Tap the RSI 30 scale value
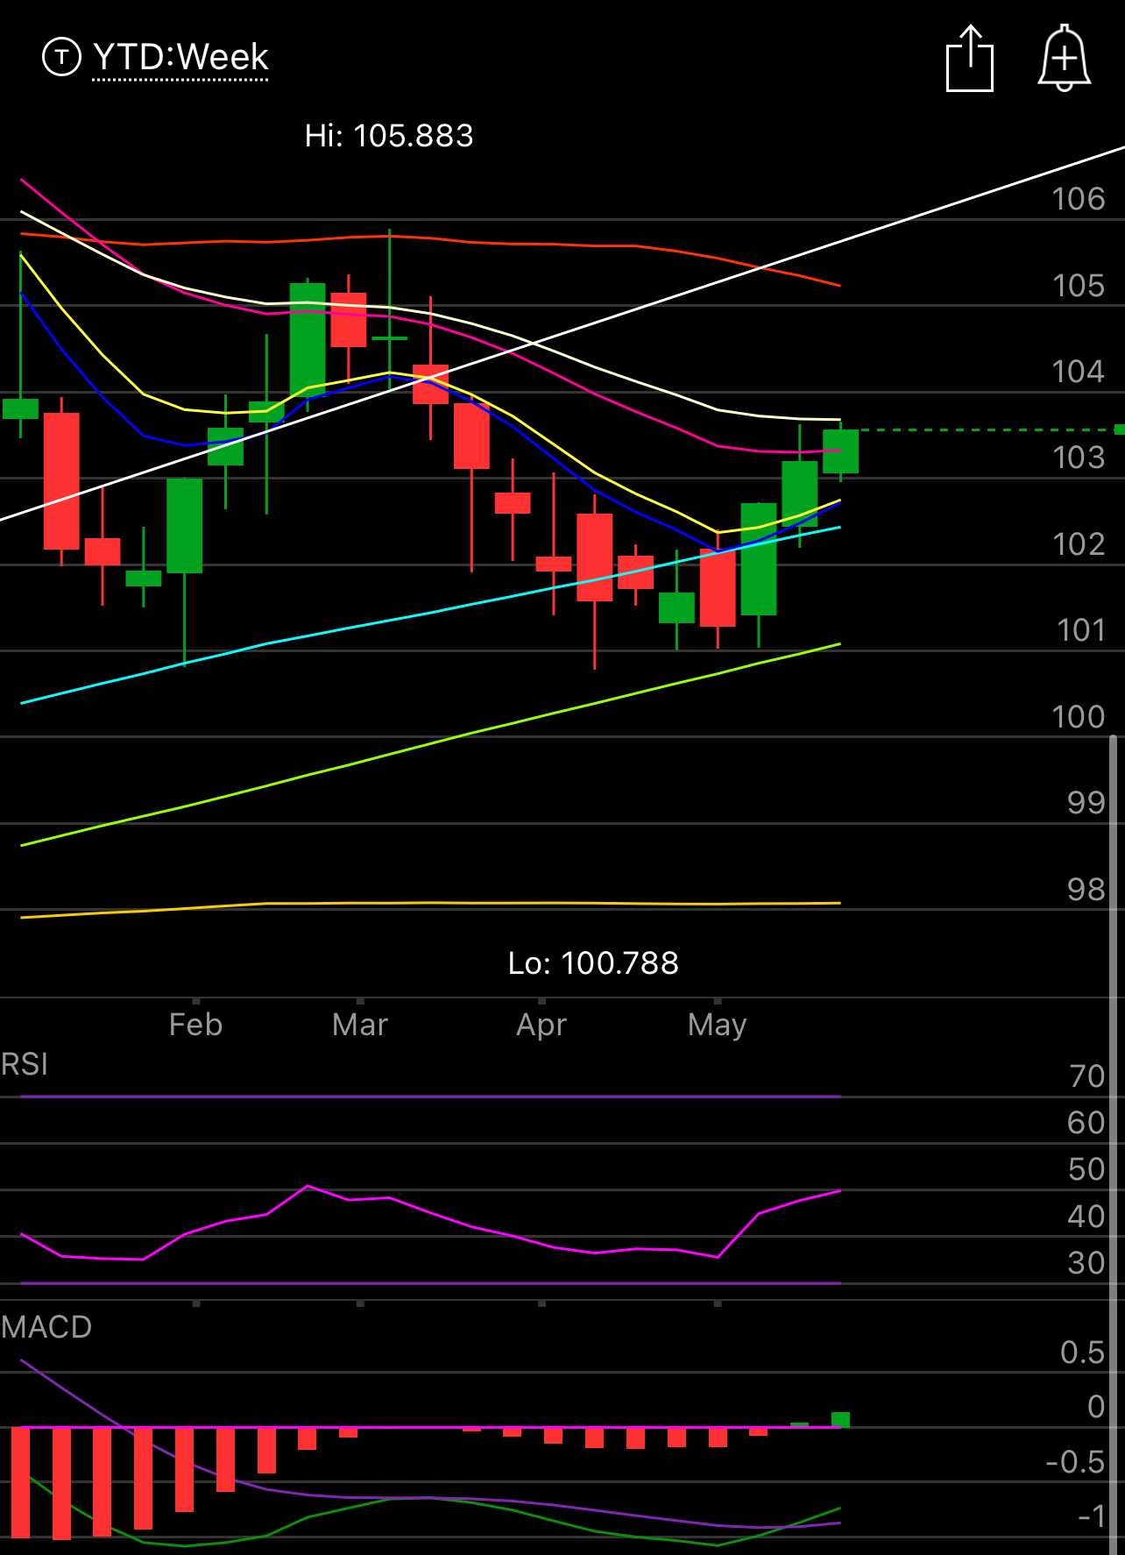Viewport: 1125px width, 1555px height. 1086,1263
